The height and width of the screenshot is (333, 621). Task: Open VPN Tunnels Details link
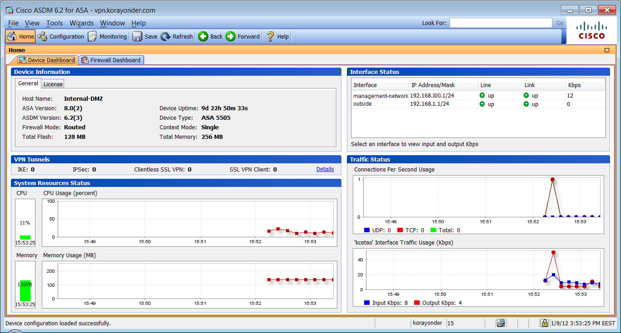pyautogui.click(x=325, y=169)
